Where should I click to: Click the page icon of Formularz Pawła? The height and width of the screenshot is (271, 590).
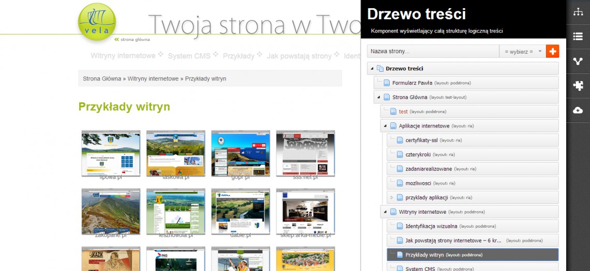(x=387, y=83)
